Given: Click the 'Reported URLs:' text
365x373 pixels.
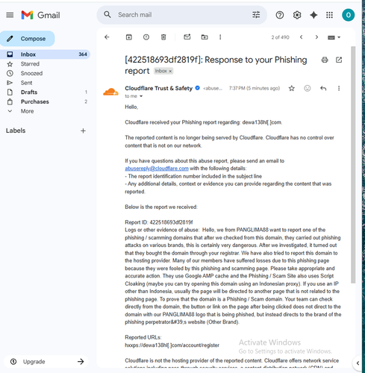Looking at the screenshot, I should 143,337.
